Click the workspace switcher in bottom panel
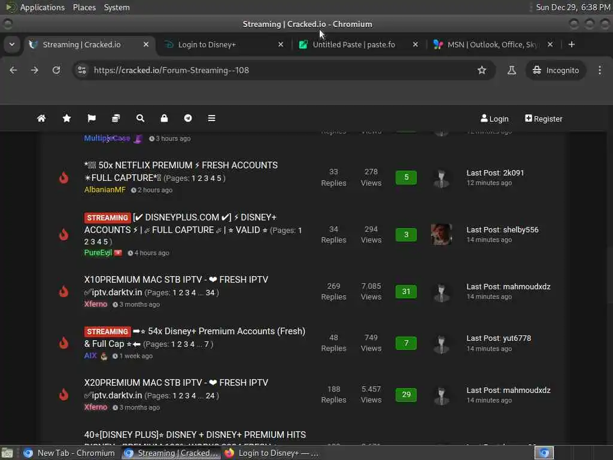Viewport: 613px width, 460px height. 544,453
